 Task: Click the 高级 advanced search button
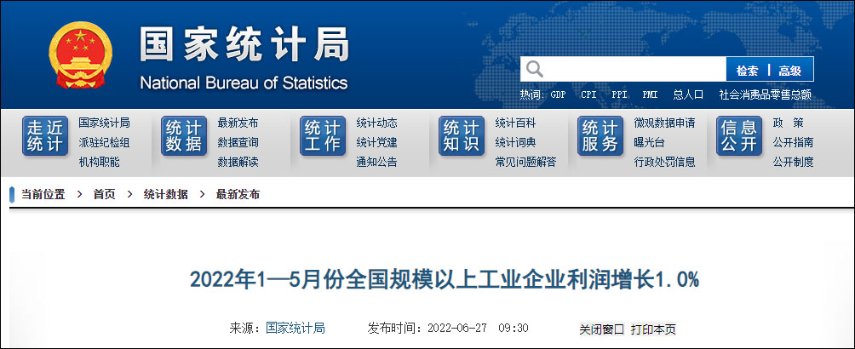(x=789, y=71)
